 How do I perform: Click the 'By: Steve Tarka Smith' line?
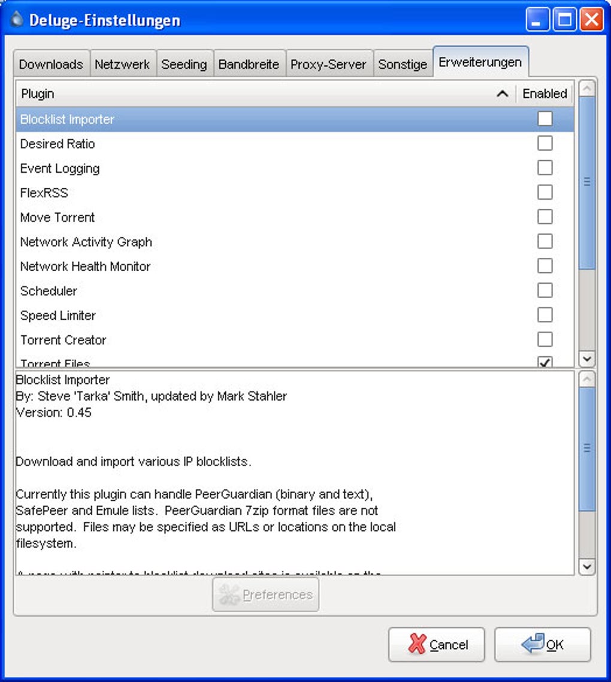point(151,396)
